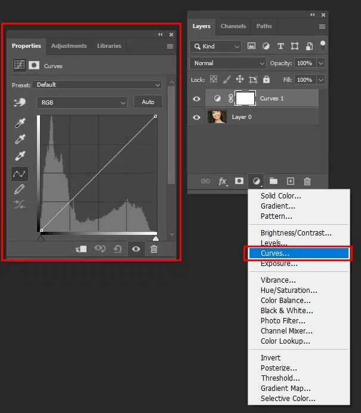Click the trash icon in Layers panel
361x413 pixels.
(307, 181)
